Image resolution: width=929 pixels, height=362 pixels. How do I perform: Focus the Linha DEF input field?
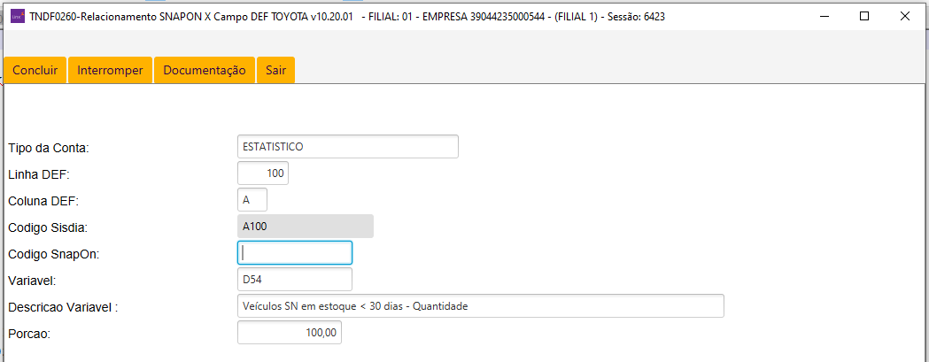(x=263, y=173)
